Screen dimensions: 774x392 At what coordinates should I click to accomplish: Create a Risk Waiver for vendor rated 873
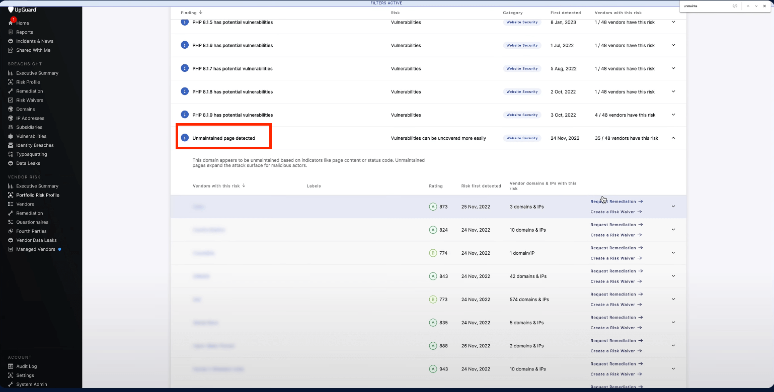pyautogui.click(x=616, y=212)
